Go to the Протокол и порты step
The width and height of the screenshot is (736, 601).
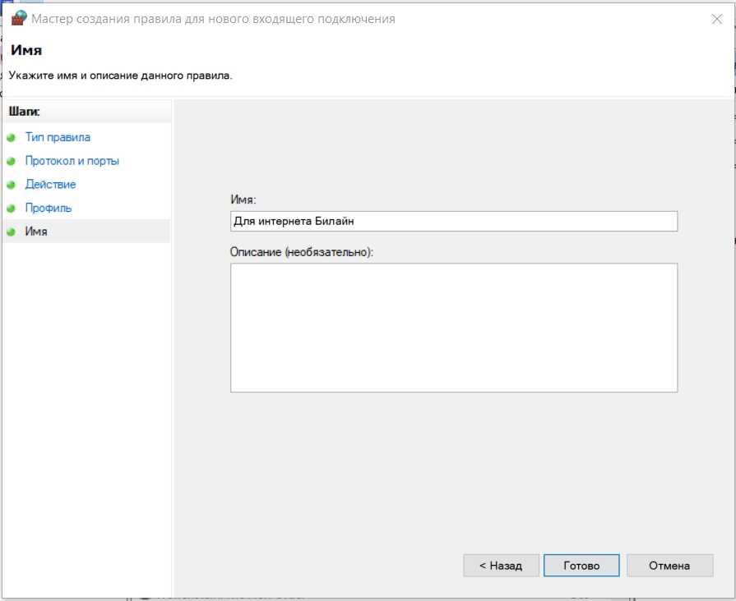[72, 161]
